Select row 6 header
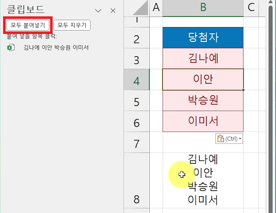Screen dimensions: 276x213 [136, 122]
